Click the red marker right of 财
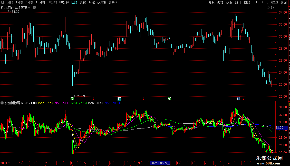The height and width of the screenshot is (166, 290). tap(243, 99)
